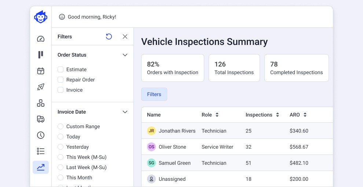This screenshot has width=363, height=187.
Task: Open the list sidebar icon
Action: pos(41,151)
